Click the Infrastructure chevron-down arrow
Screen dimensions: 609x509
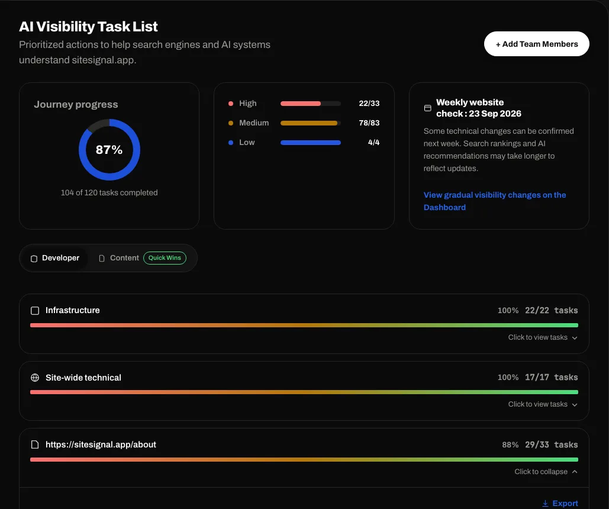(575, 337)
